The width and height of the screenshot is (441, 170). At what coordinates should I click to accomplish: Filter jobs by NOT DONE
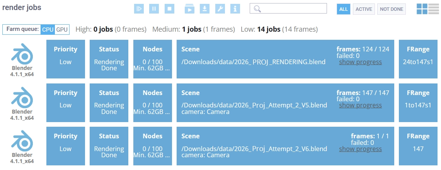(392, 9)
